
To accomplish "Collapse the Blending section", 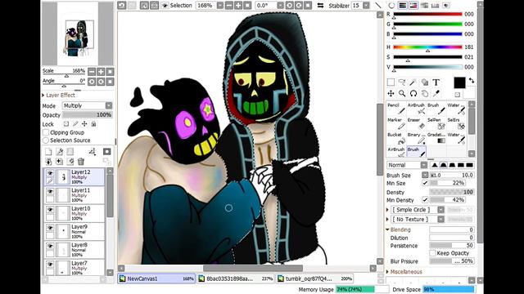I will (x=387, y=229).
